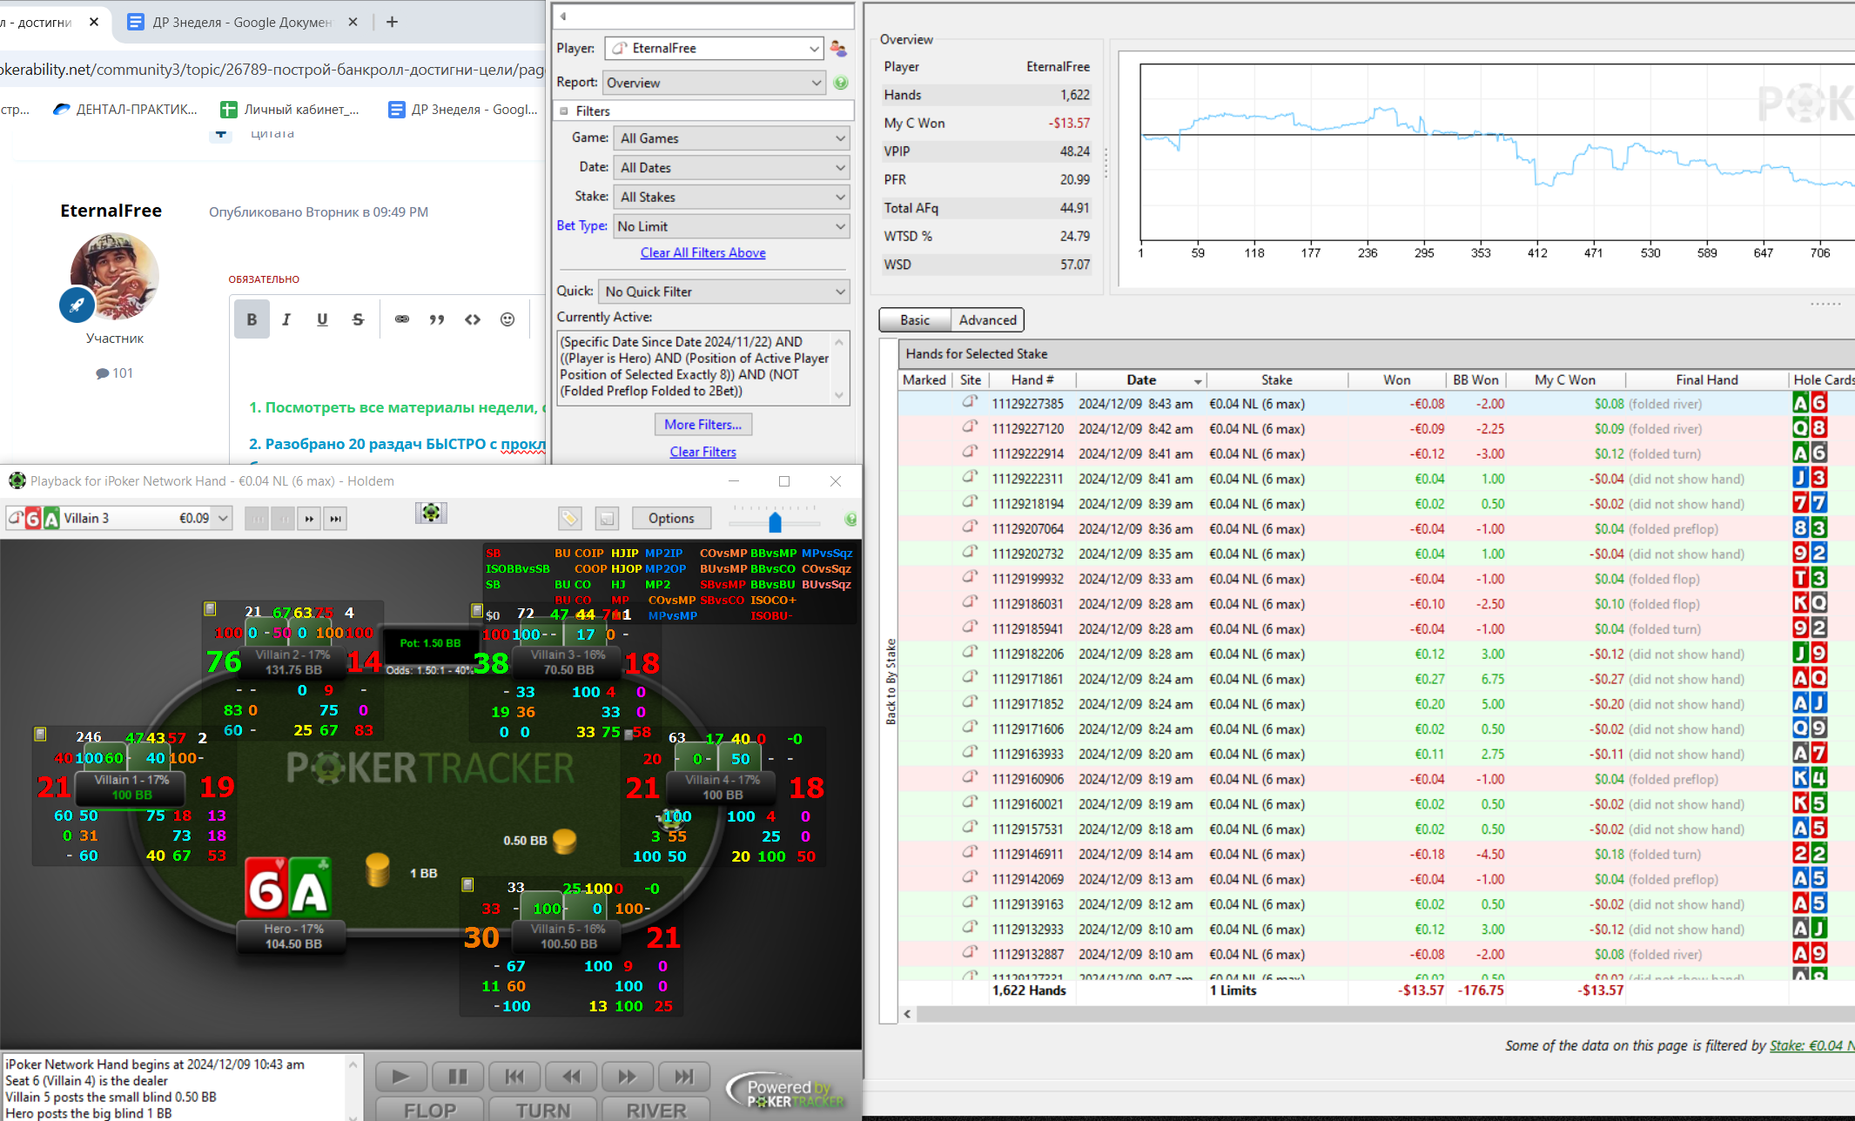Click the green help icon next to Report
The image size is (1855, 1121).
click(x=841, y=83)
